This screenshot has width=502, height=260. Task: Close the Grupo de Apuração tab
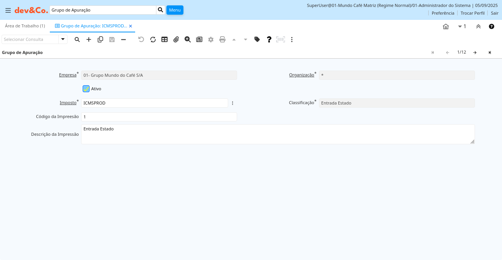(131, 26)
